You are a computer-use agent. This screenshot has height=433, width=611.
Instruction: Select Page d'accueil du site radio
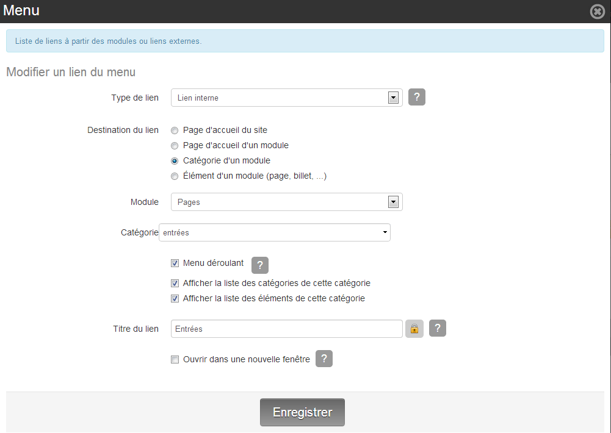coord(175,131)
